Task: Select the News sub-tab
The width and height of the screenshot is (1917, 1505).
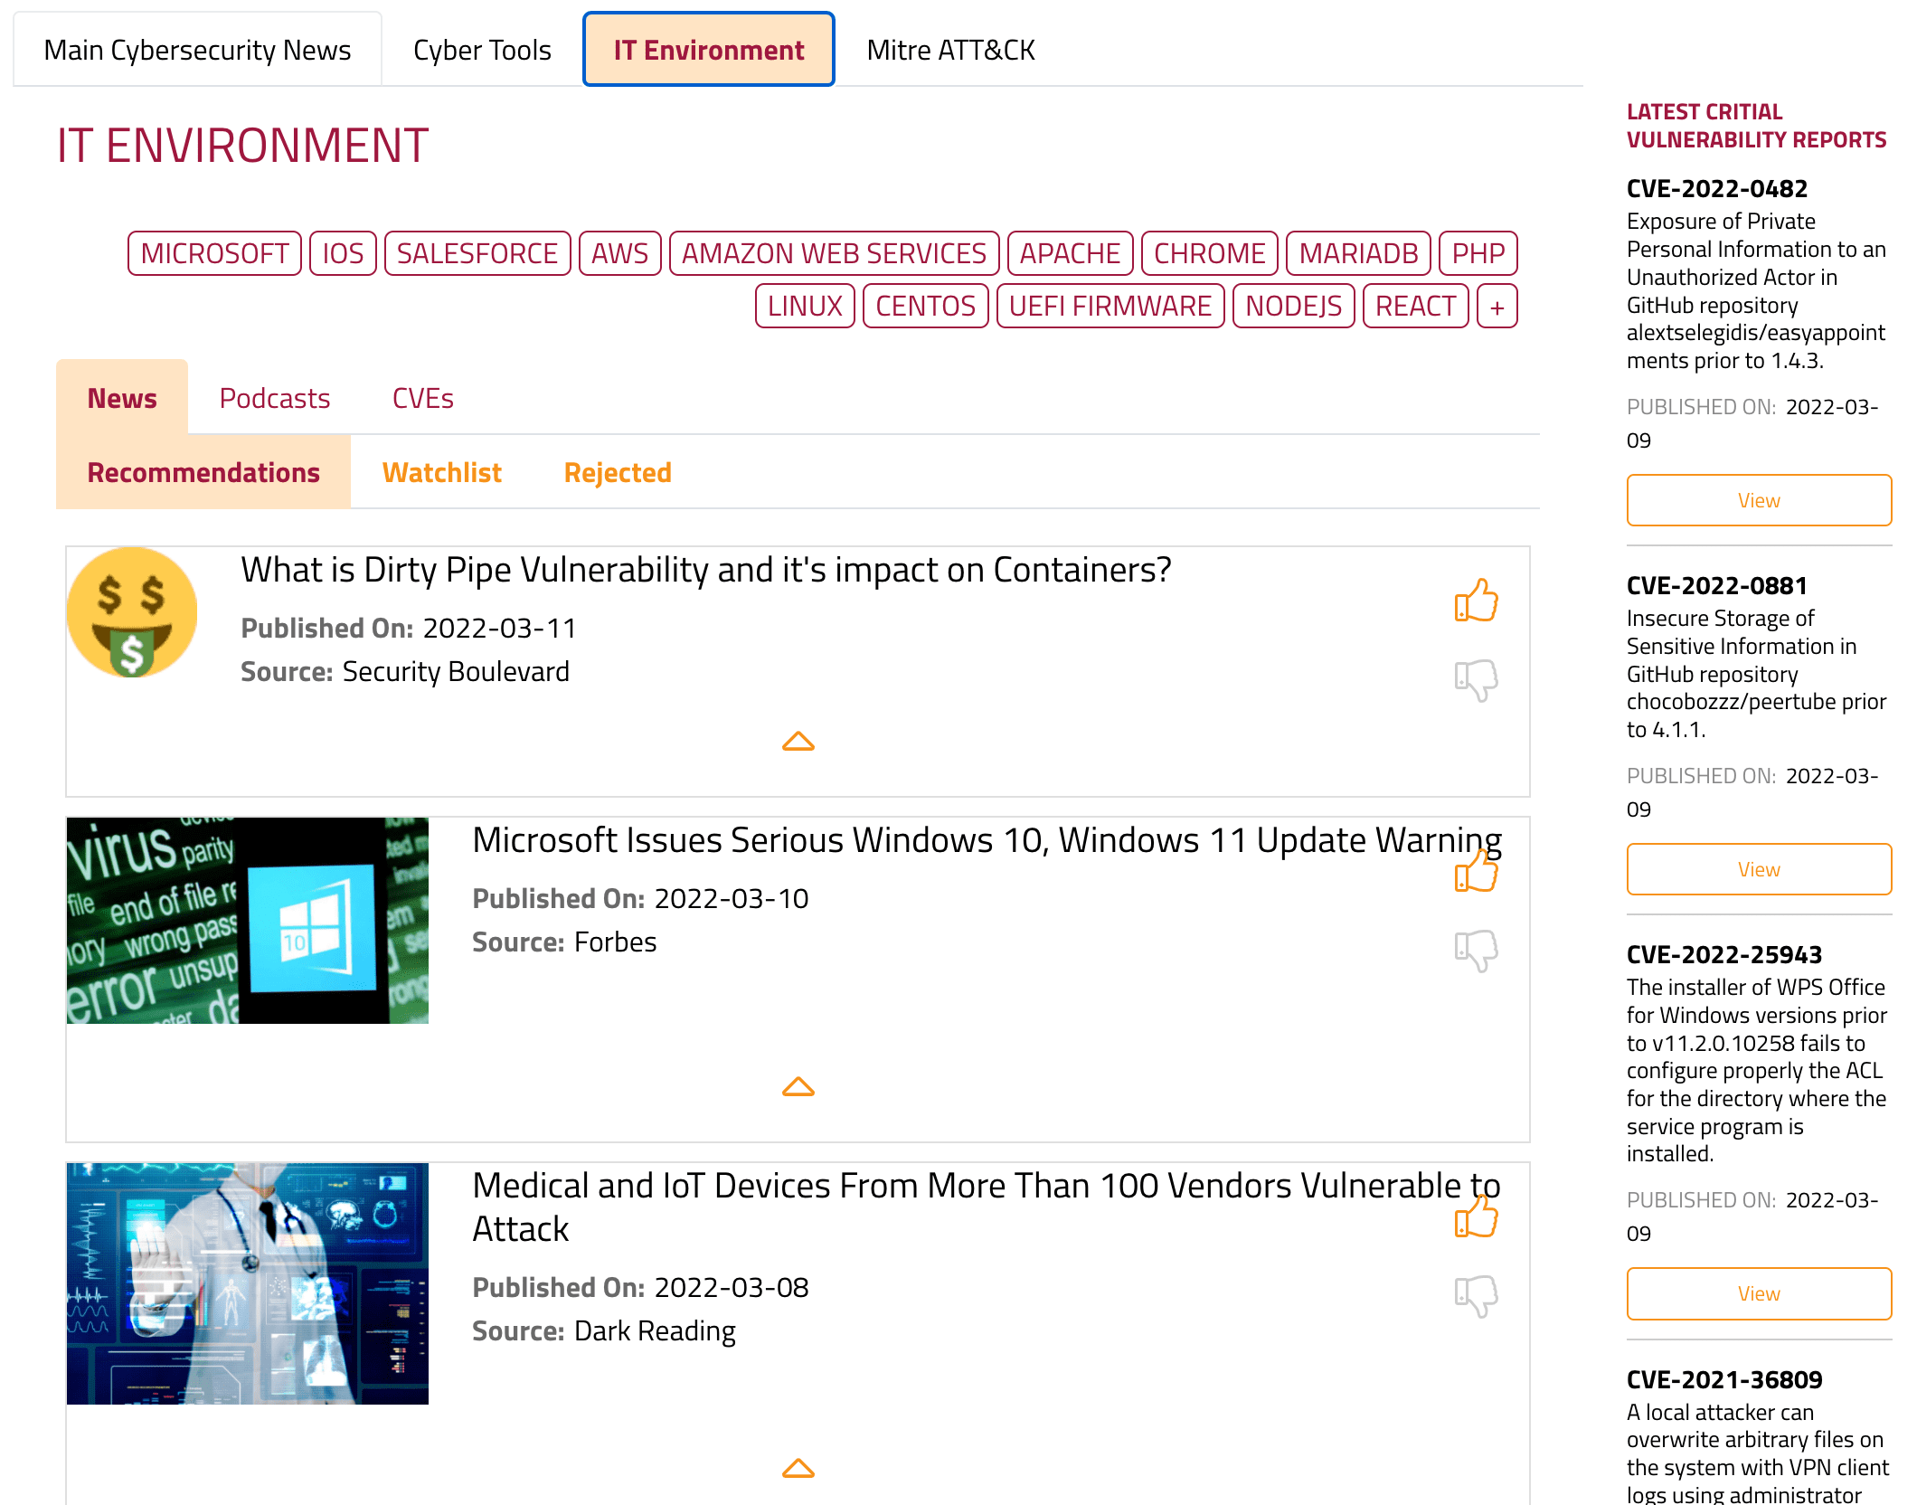Action: point(122,398)
